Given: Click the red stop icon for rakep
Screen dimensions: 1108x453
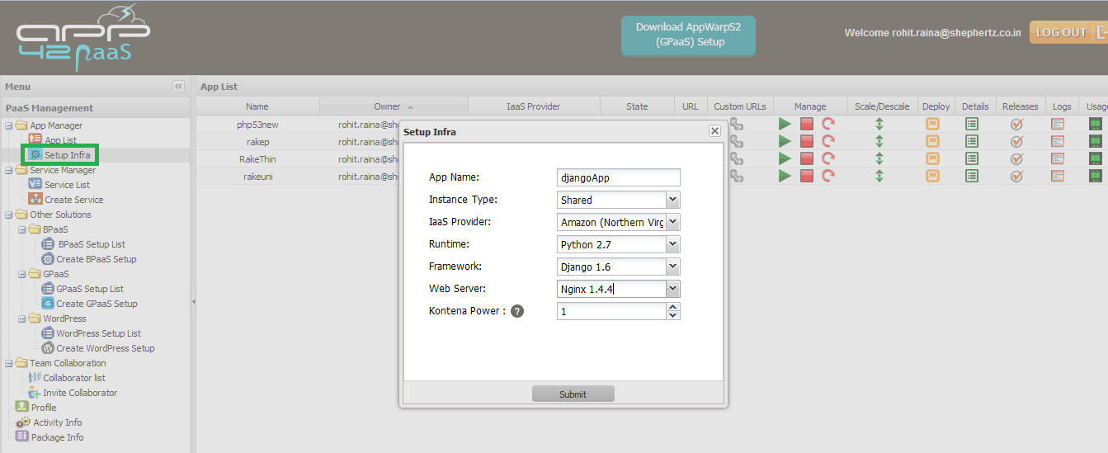Looking at the screenshot, I should coord(806,141).
